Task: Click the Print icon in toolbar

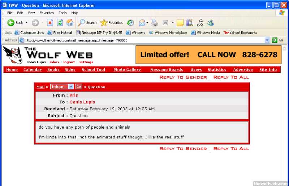Action: [x=155, y=23]
